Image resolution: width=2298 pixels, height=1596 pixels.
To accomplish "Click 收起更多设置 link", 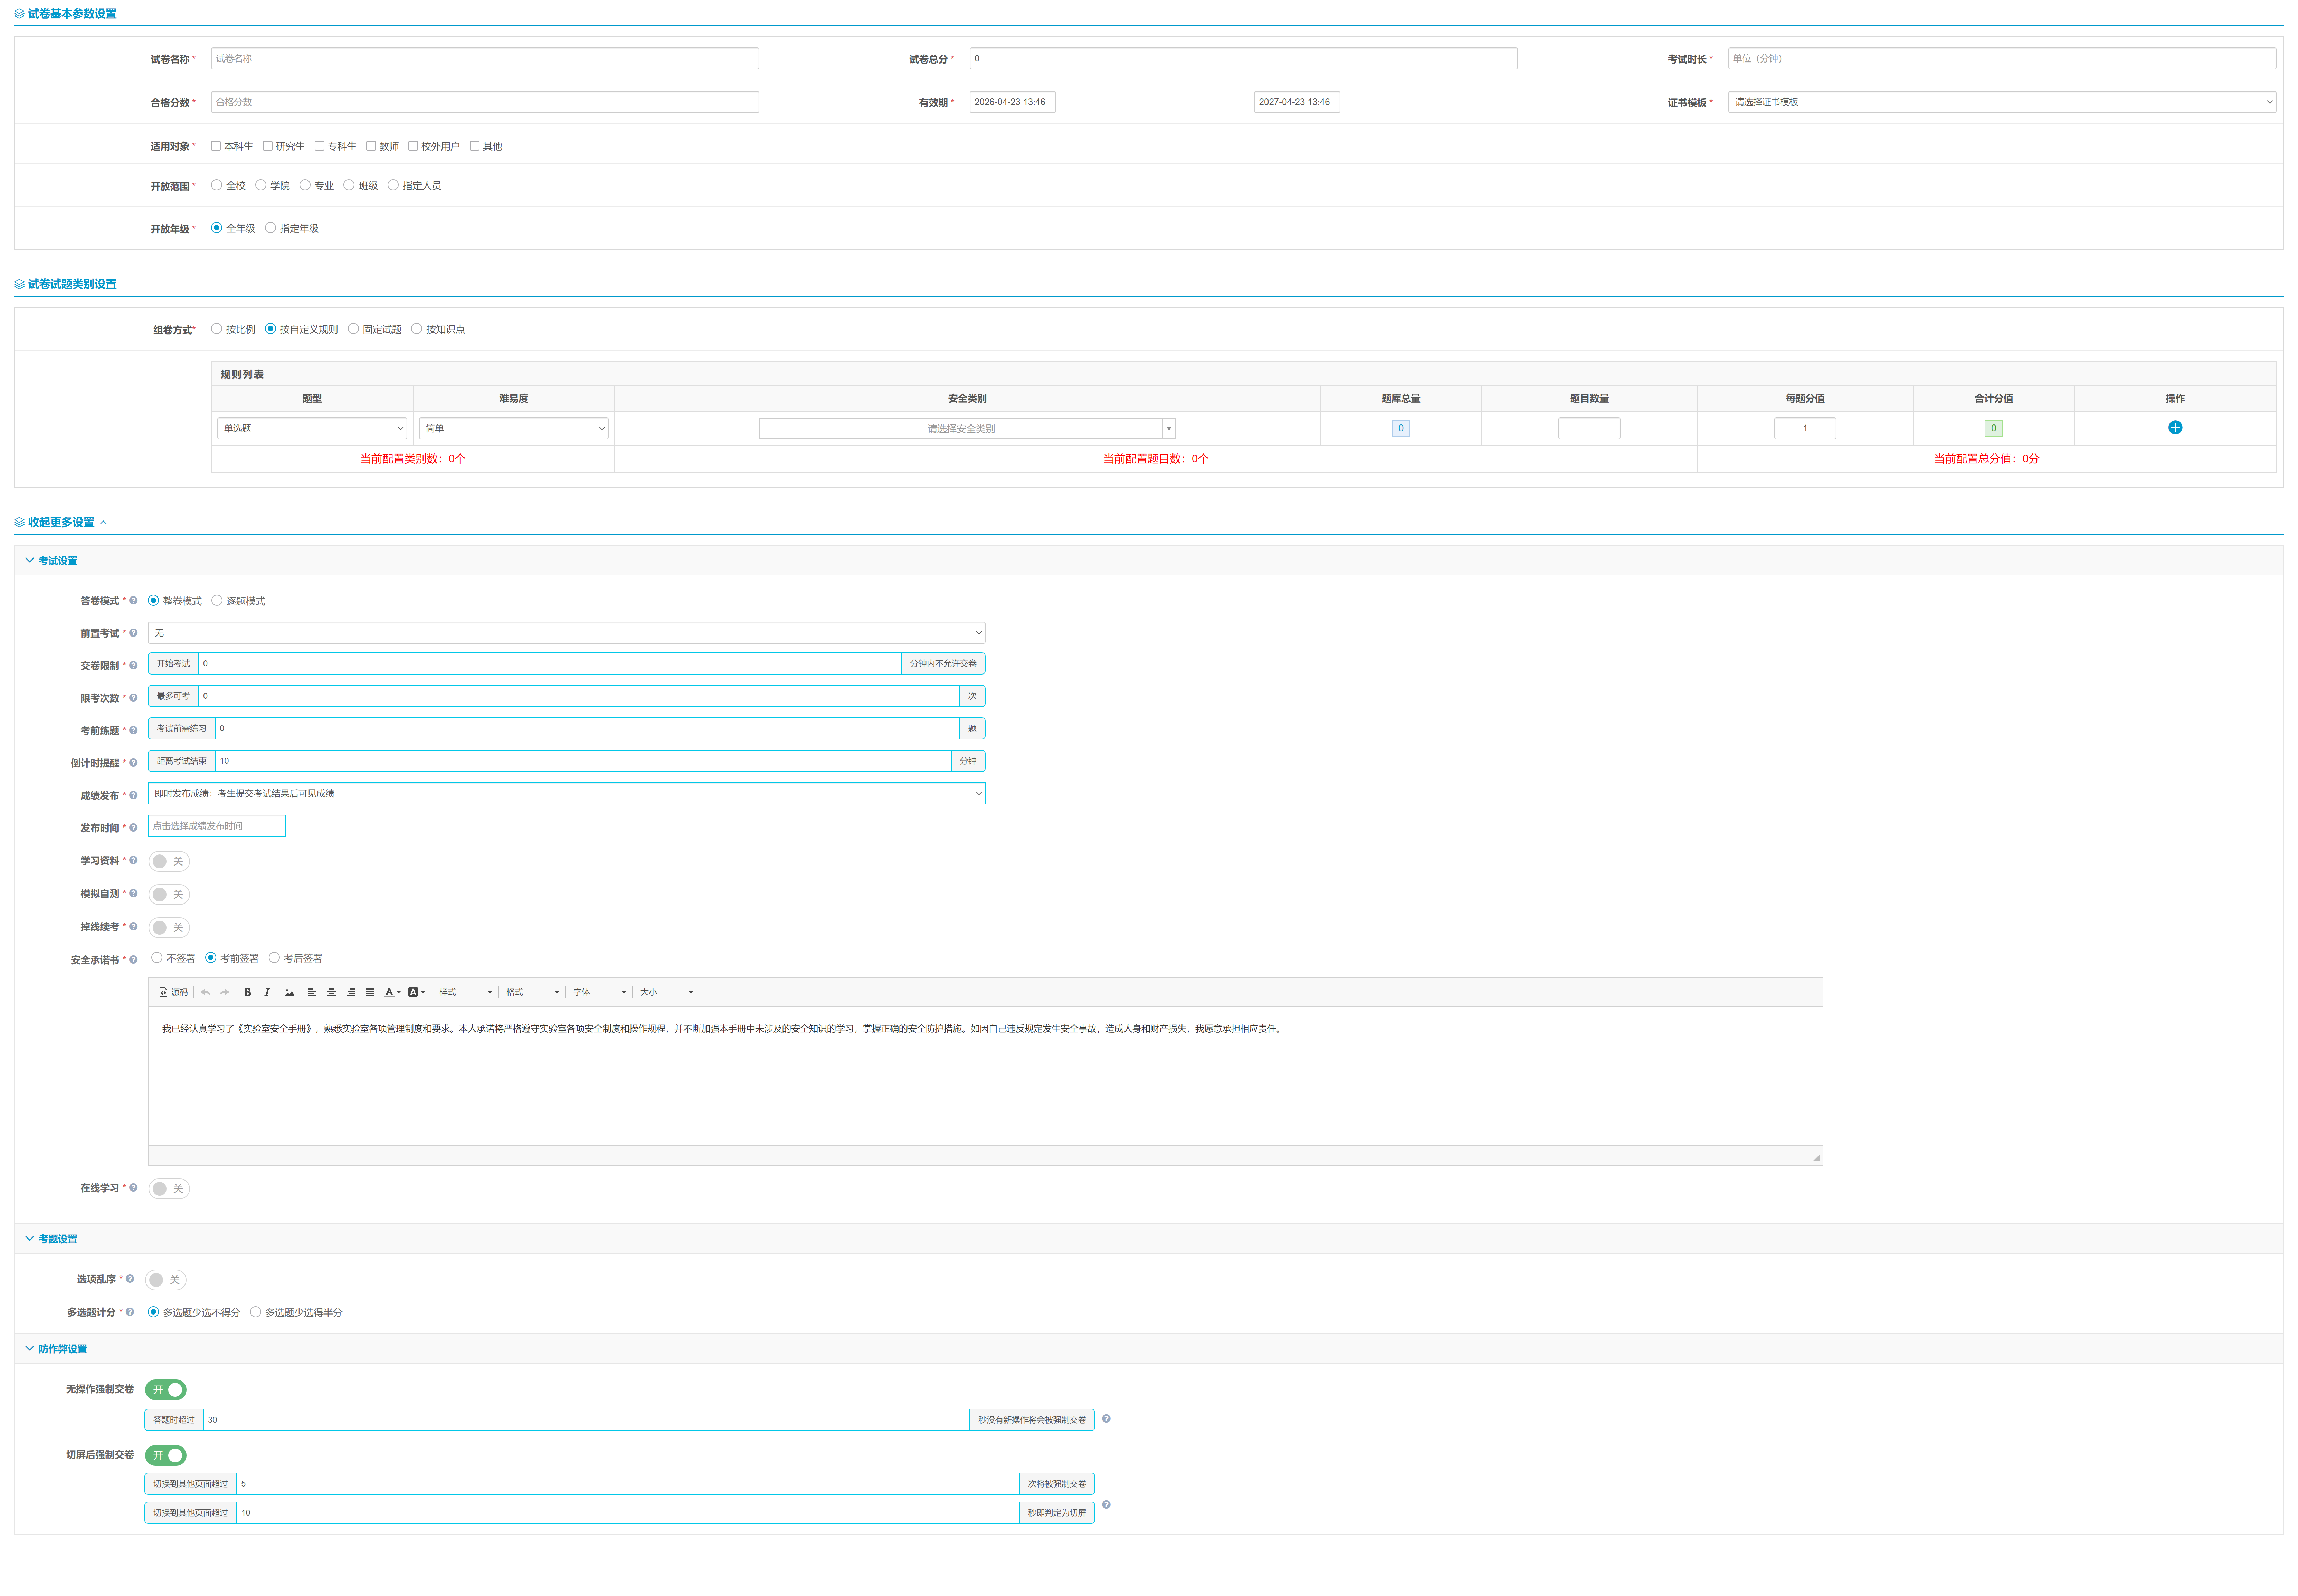I will (61, 522).
